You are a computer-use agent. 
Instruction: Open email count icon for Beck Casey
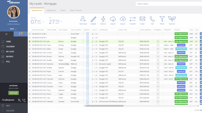pos(87,49)
